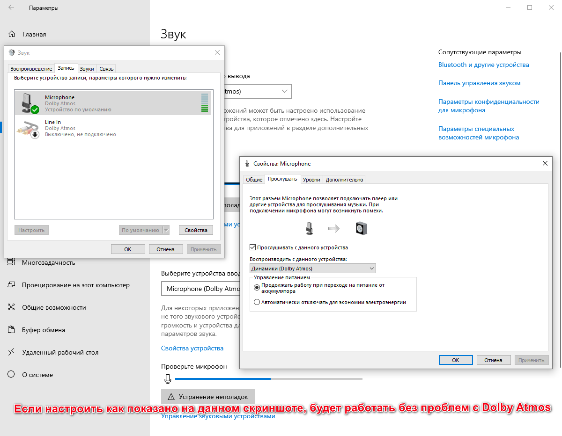This screenshot has height=436, width=562.
Task: Open Параметры конфиденциальности для микрофона link
Action: coord(489,106)
